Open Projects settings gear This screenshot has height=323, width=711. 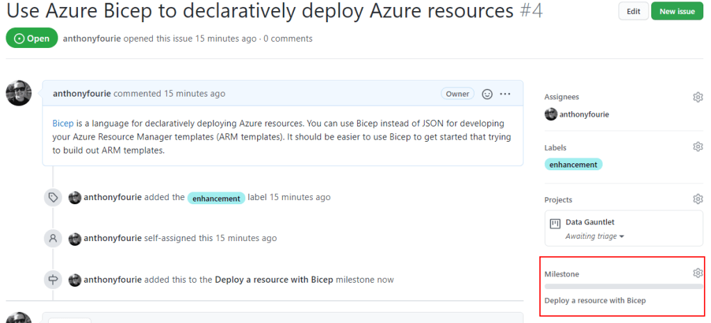pos(698,199)
